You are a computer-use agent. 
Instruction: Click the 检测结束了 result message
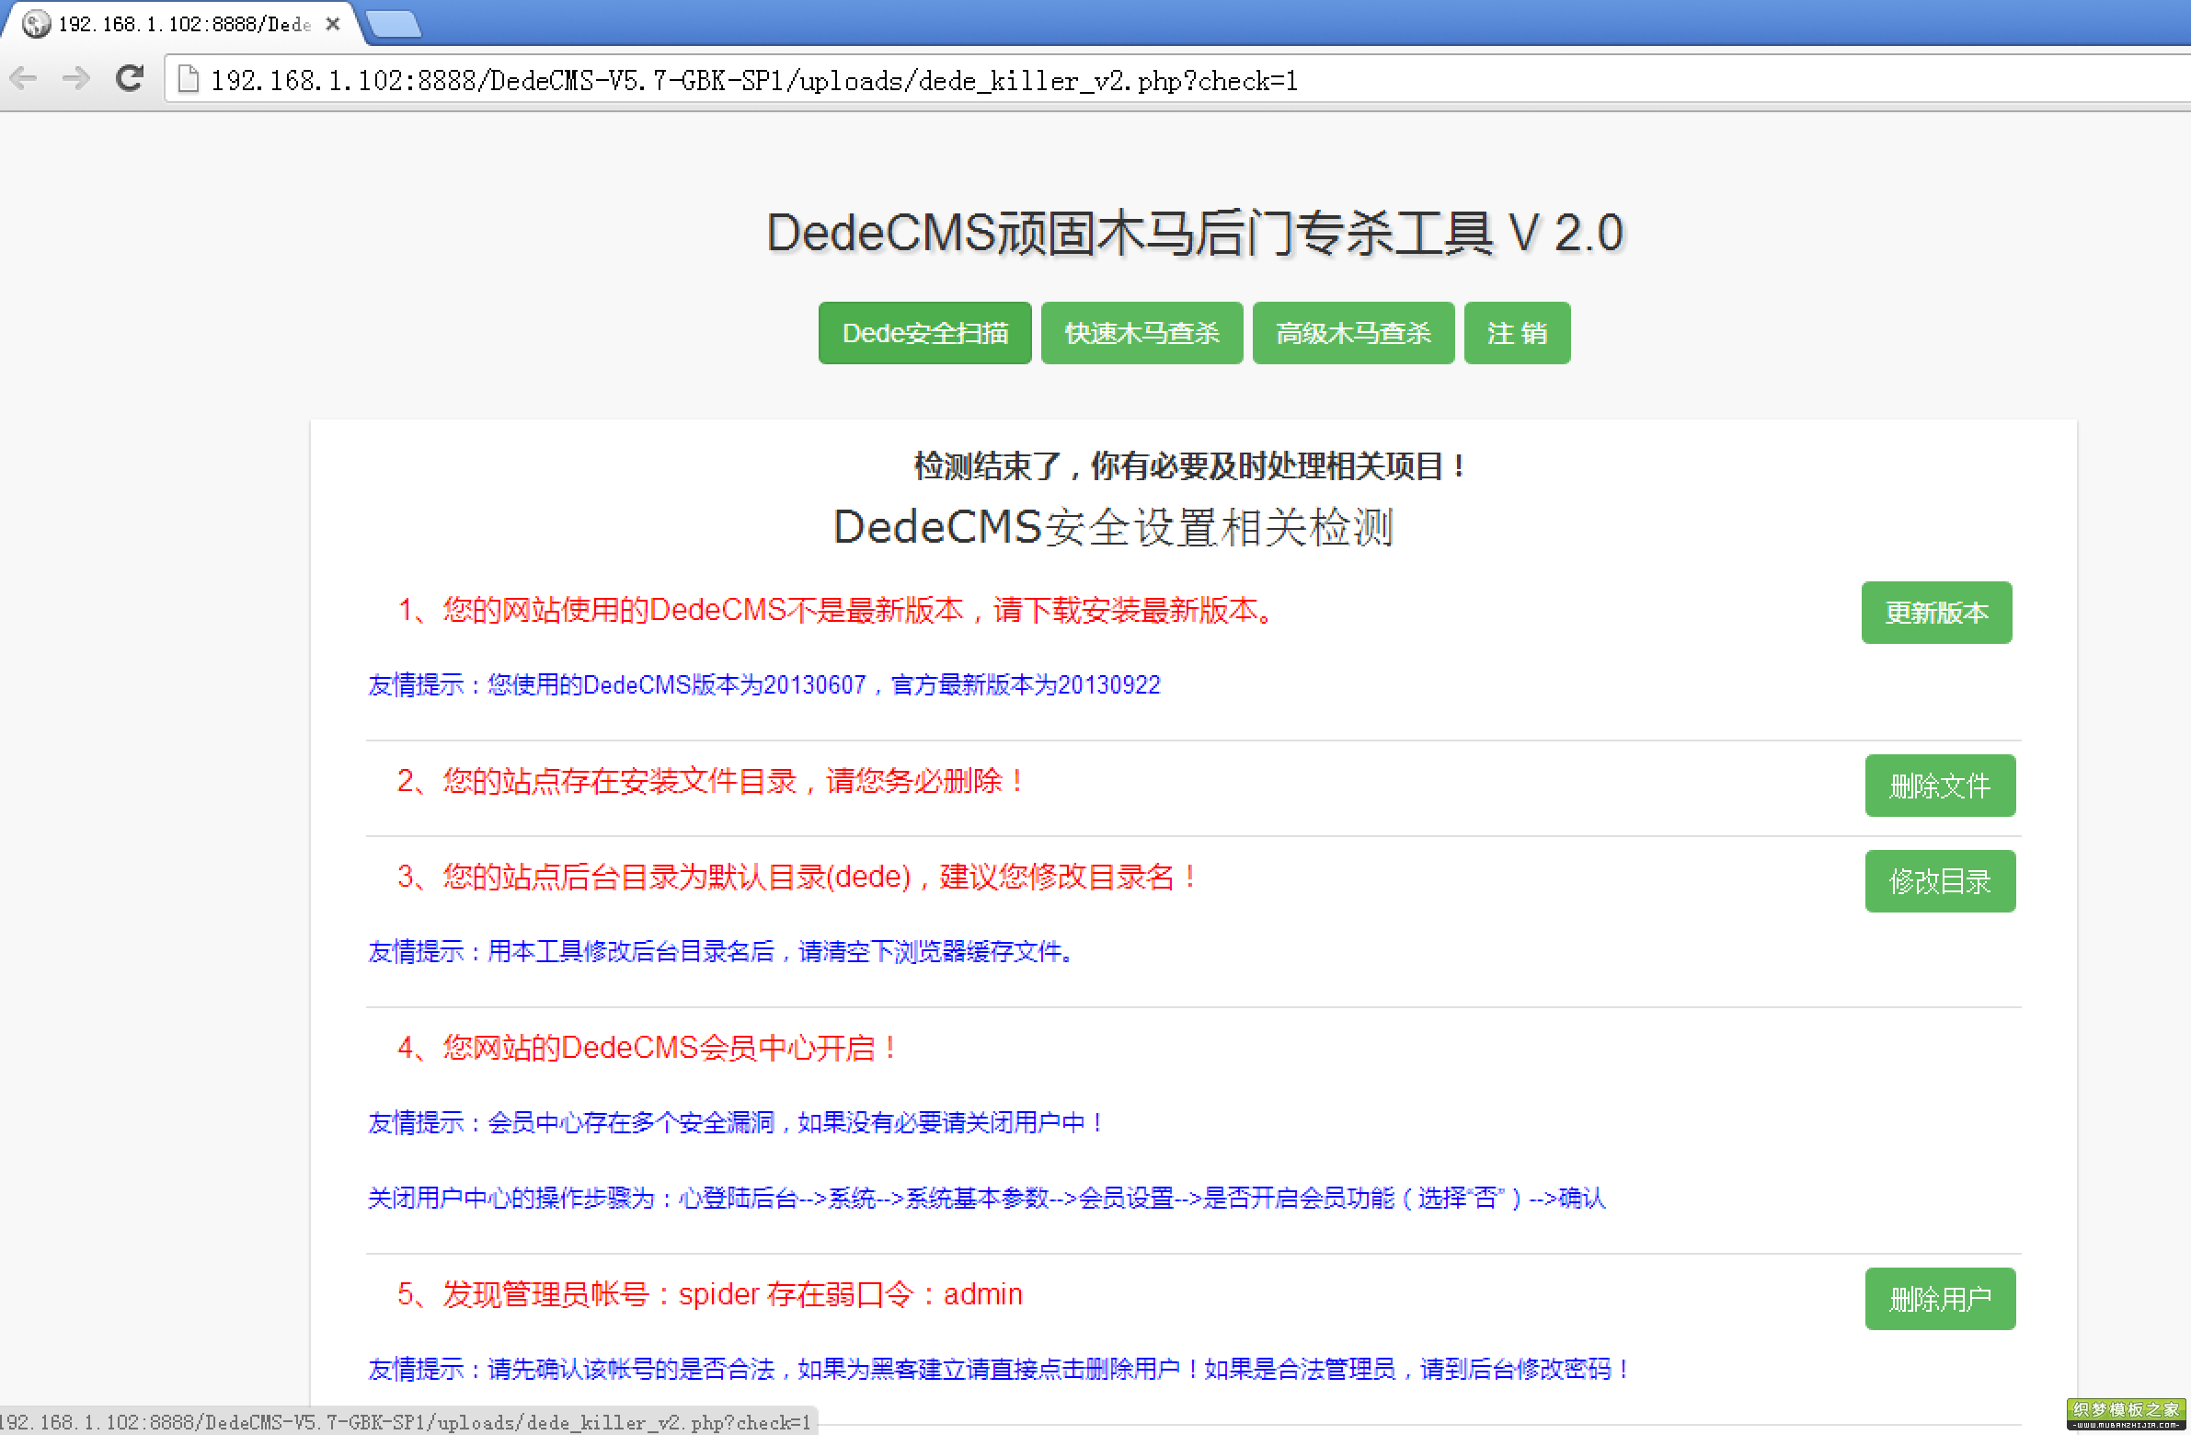pos(1190,466)
